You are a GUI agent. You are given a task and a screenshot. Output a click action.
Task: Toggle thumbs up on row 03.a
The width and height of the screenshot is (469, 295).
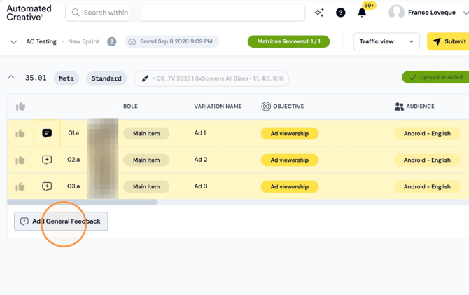20,186
